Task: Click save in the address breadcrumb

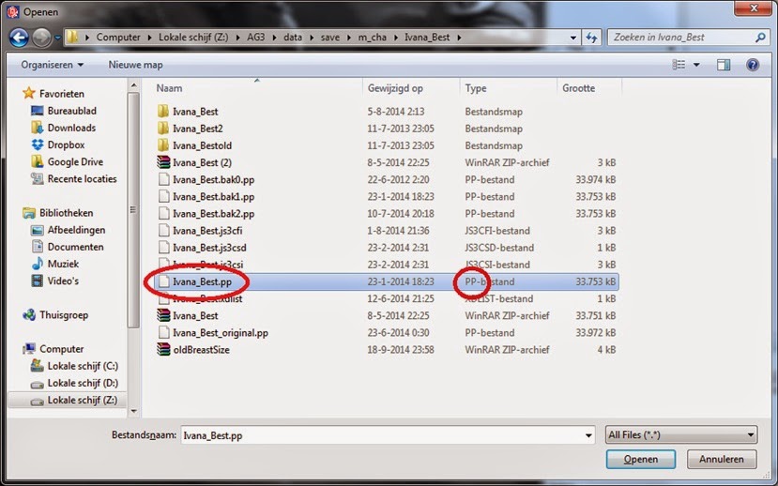Action: (330, 38)
